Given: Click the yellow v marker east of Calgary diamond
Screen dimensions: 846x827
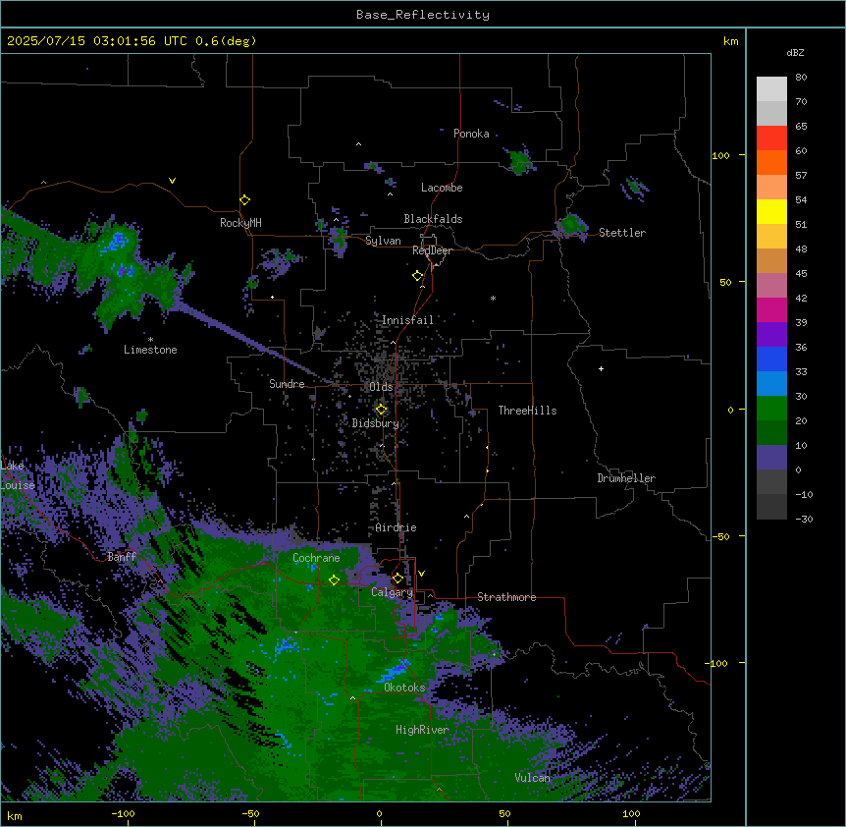Looking at the screenshot, I should click(421, 574).
